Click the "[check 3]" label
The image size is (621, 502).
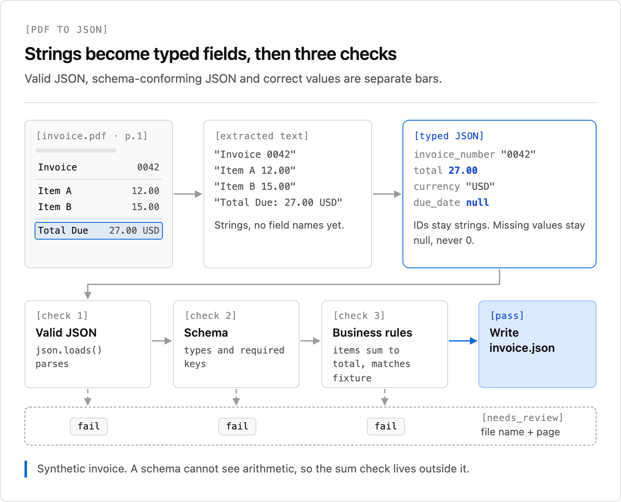pos(359,316)
